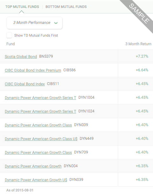Open Dynamic Power American Growth Series T DYN1024
This screenshot has width=153, height=194.
coord(40,111)
